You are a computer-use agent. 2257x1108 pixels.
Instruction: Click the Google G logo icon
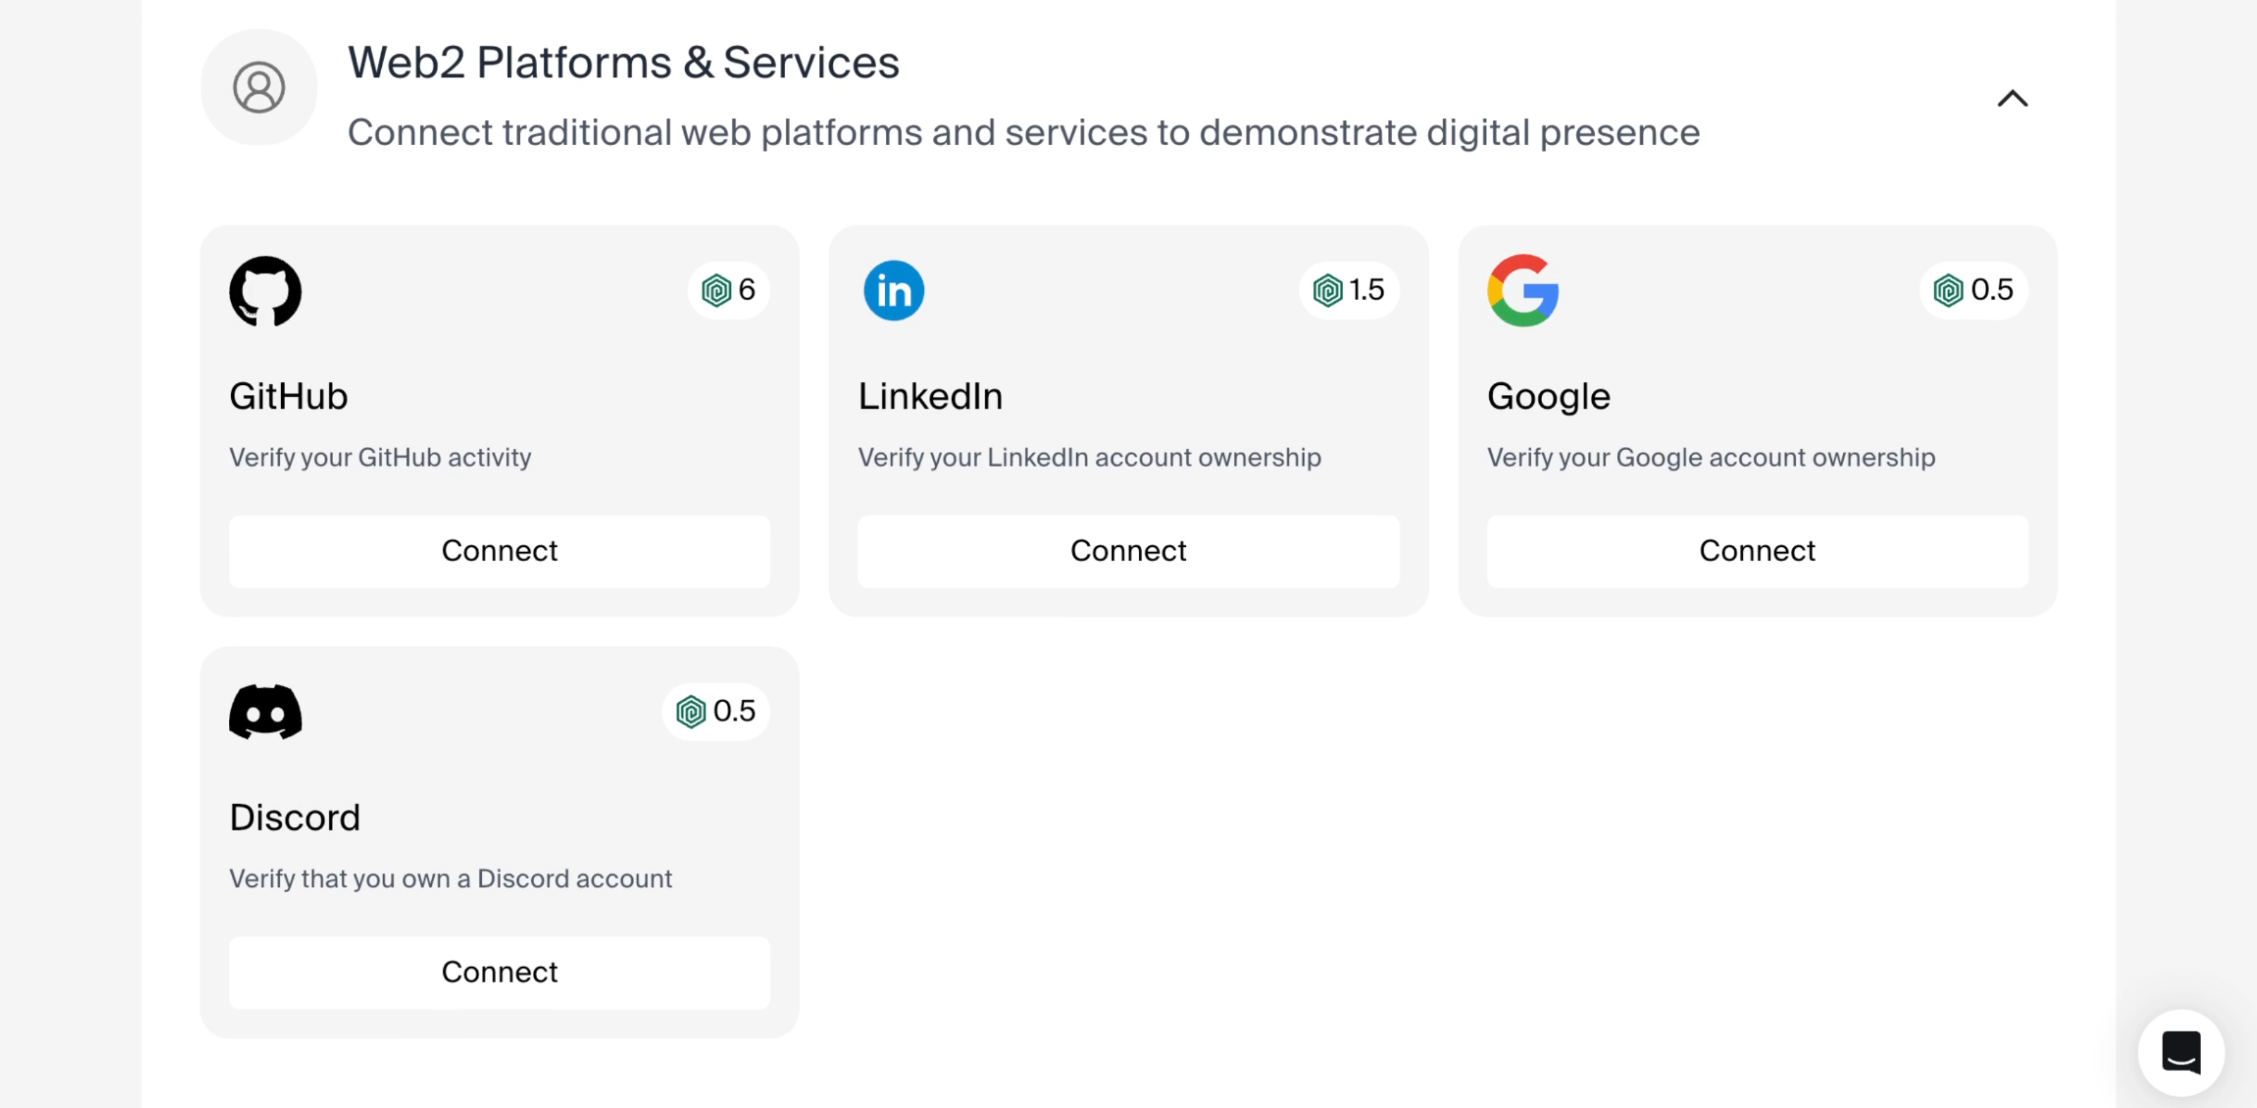pos(1523,291)
